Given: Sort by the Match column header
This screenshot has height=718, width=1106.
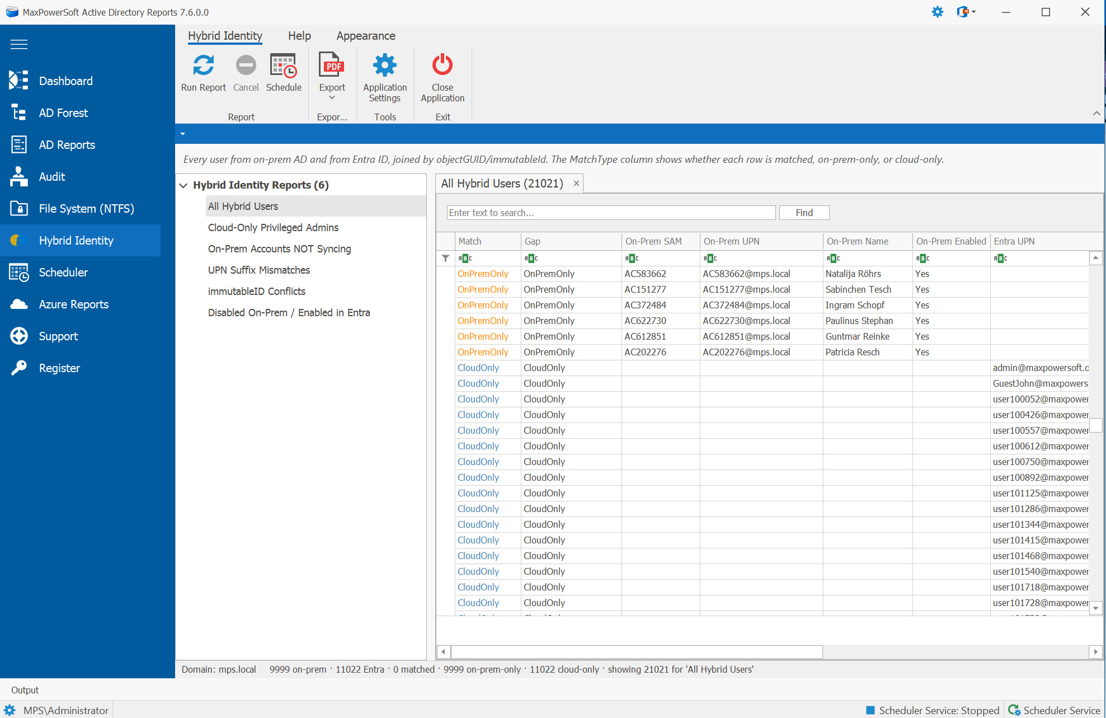Looking at the screenshot, I should click(x=488, y=241).
